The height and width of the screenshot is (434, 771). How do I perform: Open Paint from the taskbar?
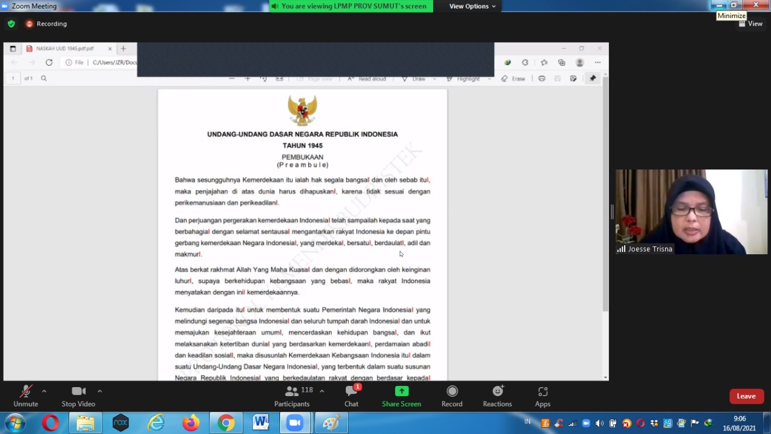coord(331,423)
